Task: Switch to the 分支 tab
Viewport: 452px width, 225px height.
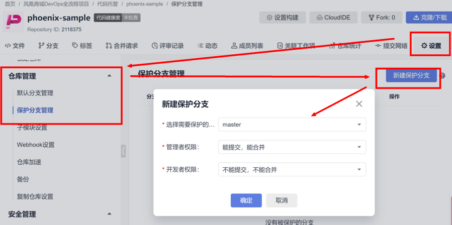Action: pyautogui.click(x=48, y=46)
